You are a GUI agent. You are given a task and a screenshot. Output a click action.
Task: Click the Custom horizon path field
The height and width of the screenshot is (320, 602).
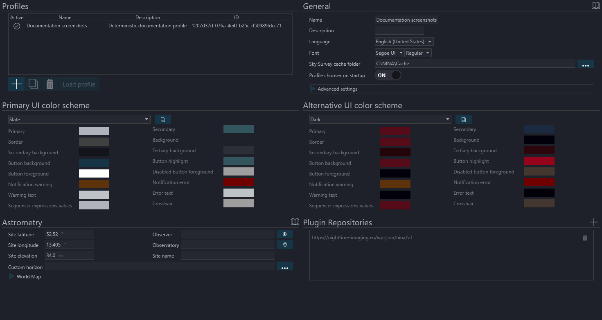[160, 266]
